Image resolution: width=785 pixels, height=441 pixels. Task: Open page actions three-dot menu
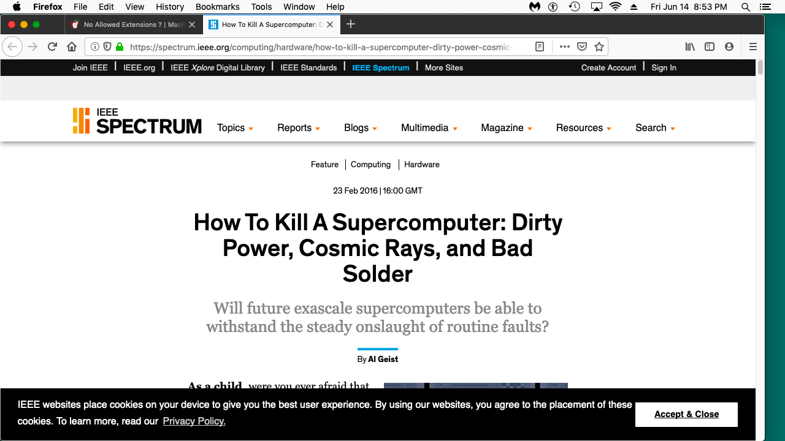(x=565, y=47)
